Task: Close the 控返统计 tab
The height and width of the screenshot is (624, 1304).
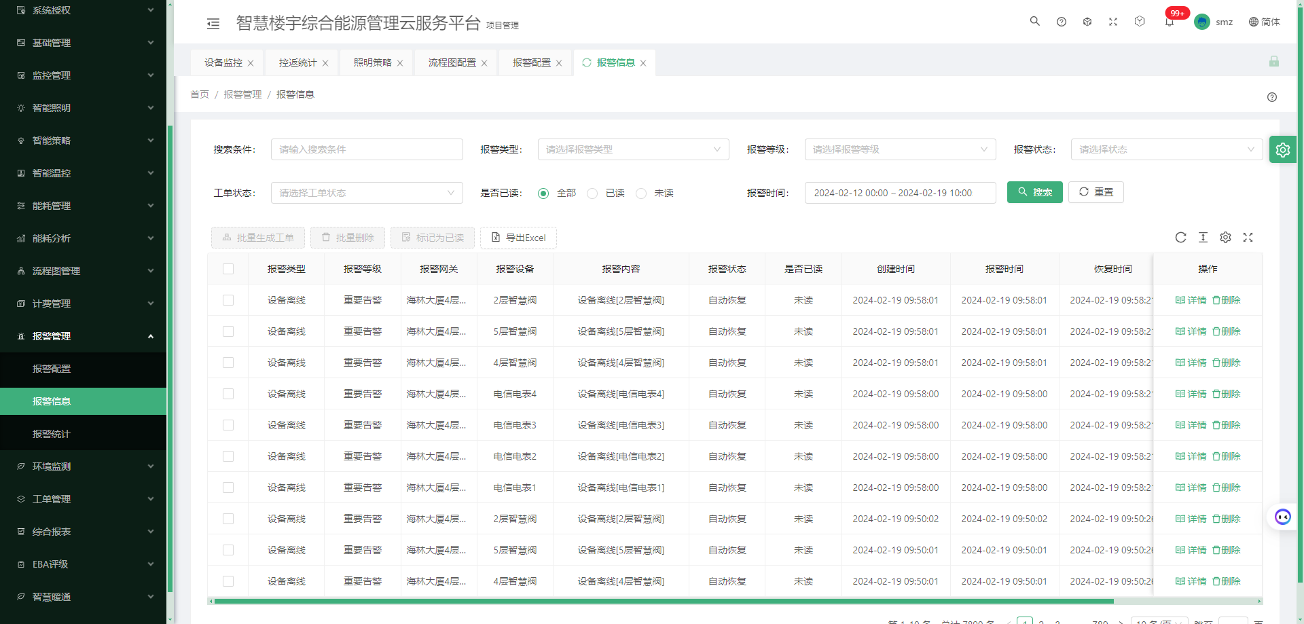Action: 325,63
